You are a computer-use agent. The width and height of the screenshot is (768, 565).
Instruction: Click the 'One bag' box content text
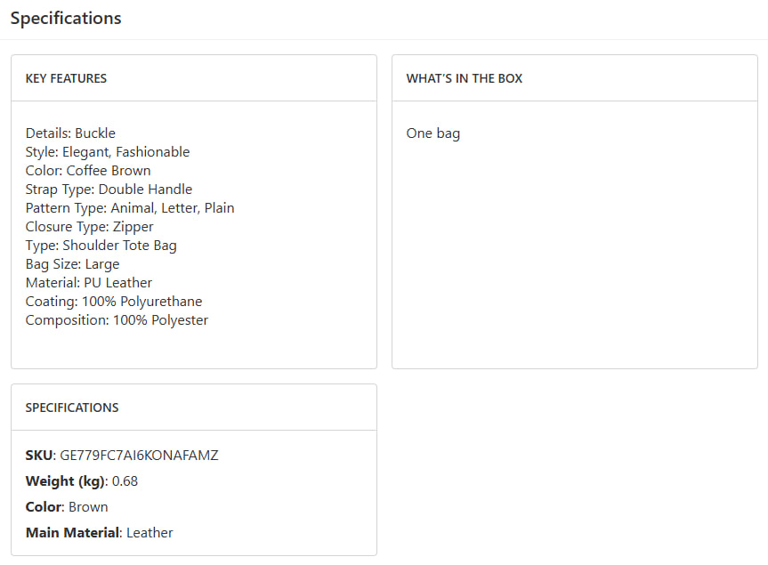(x=433, y=133)
